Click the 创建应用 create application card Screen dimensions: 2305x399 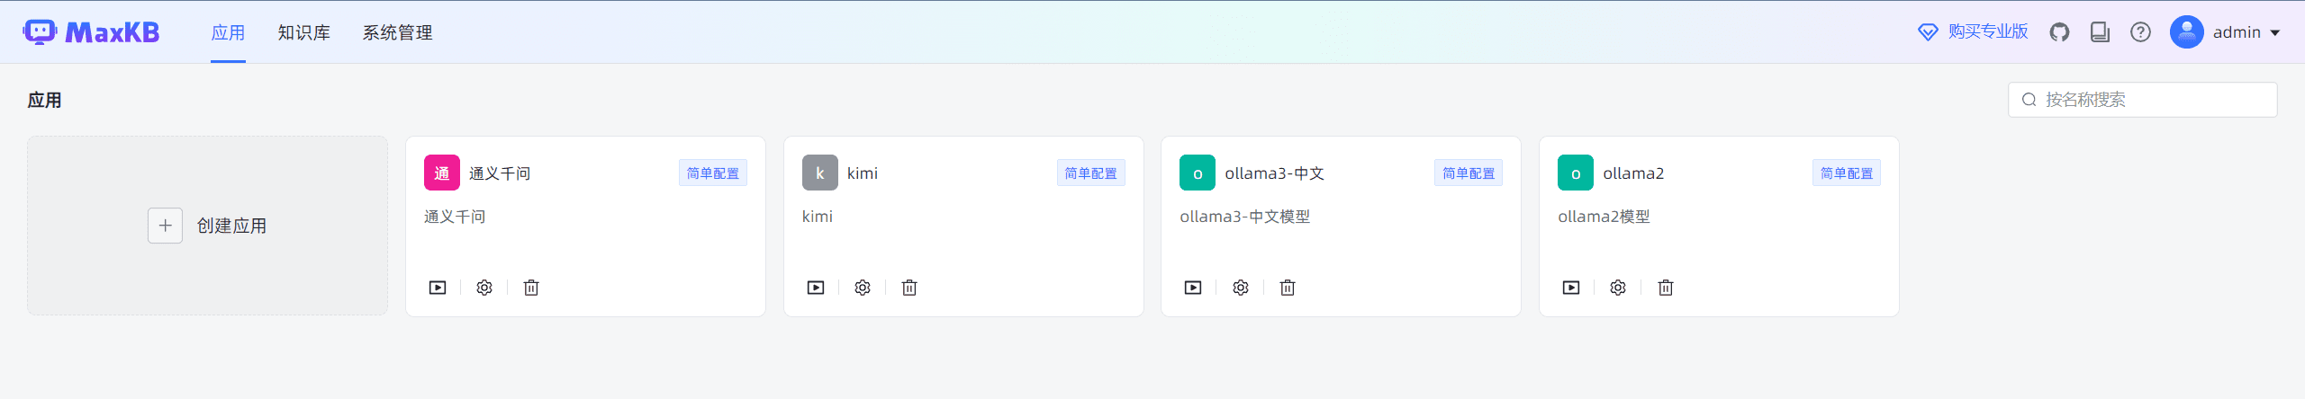coord(207,226)
